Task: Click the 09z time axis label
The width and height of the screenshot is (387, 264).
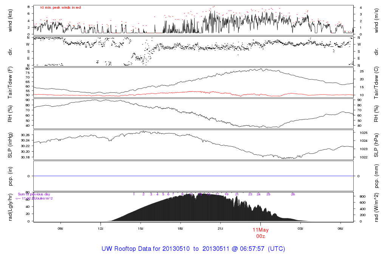Action: (x=60, y=229)
